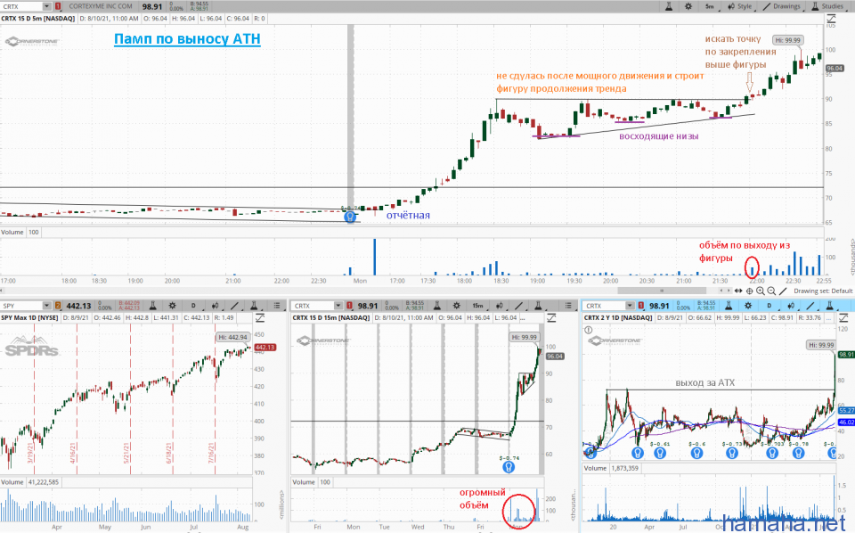Click the CRTX 15 D 5m [NASDAQ] chart title
Viewport: 855px width, 533px height.
coord(38,19)
